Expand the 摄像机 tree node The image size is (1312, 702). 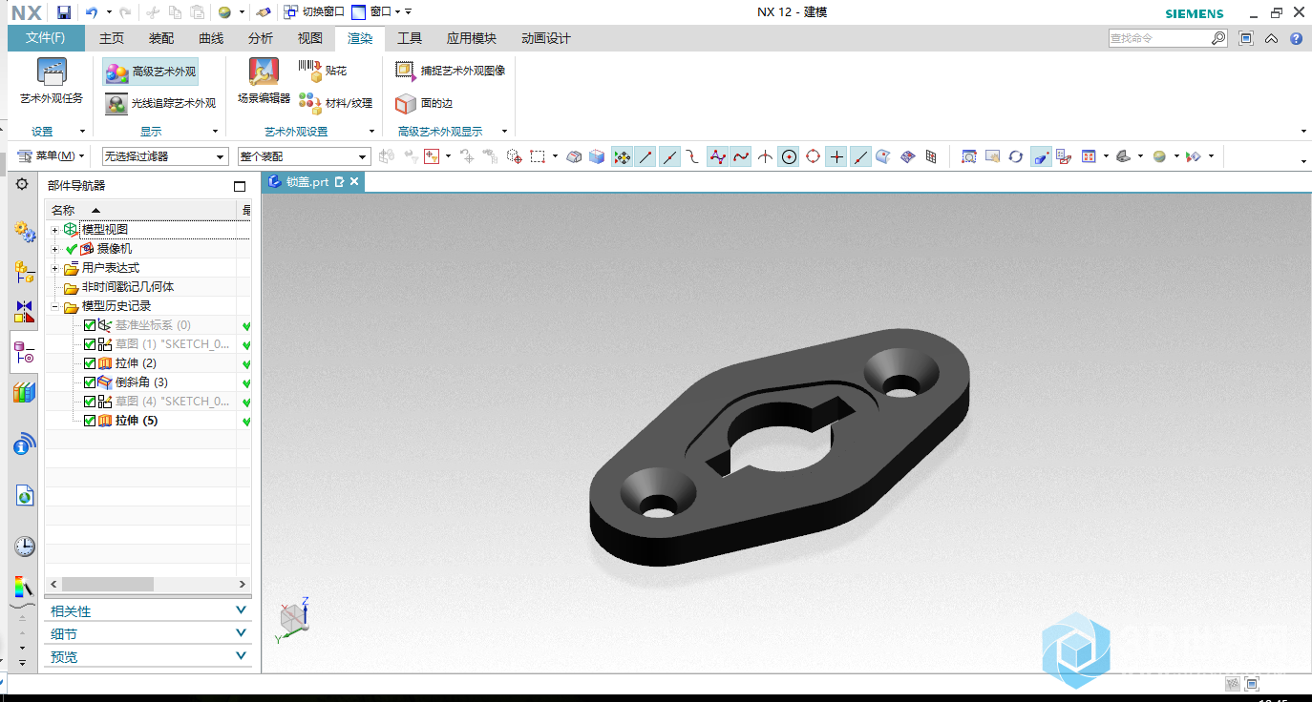tap(55, 249)
